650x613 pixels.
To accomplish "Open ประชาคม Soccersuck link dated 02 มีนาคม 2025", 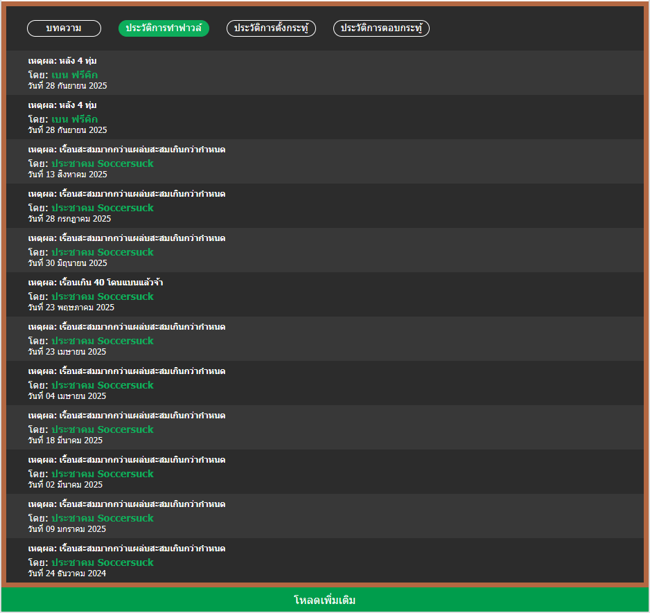I will point(102,474).
